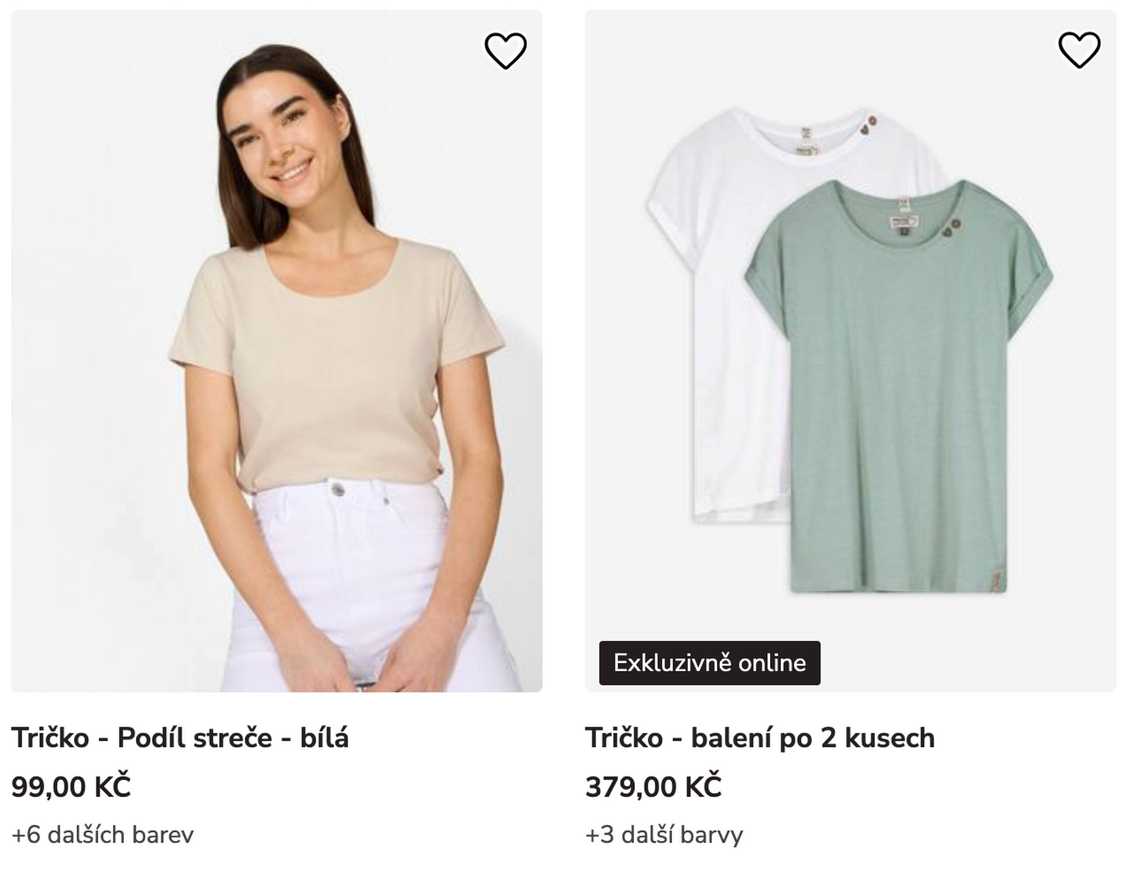Show the '+3 další barvy' color options

[664, 834]
